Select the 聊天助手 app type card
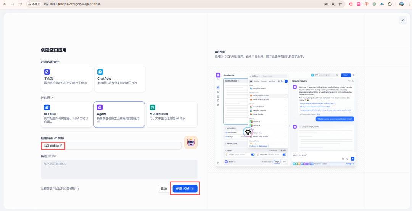412x211 pixels. pyautogui.click(x=66, y=114)
